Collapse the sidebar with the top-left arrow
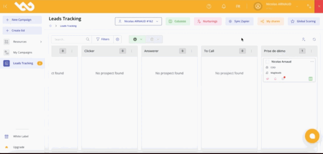Viewport: 323px width, 154px height. point(5,6)
